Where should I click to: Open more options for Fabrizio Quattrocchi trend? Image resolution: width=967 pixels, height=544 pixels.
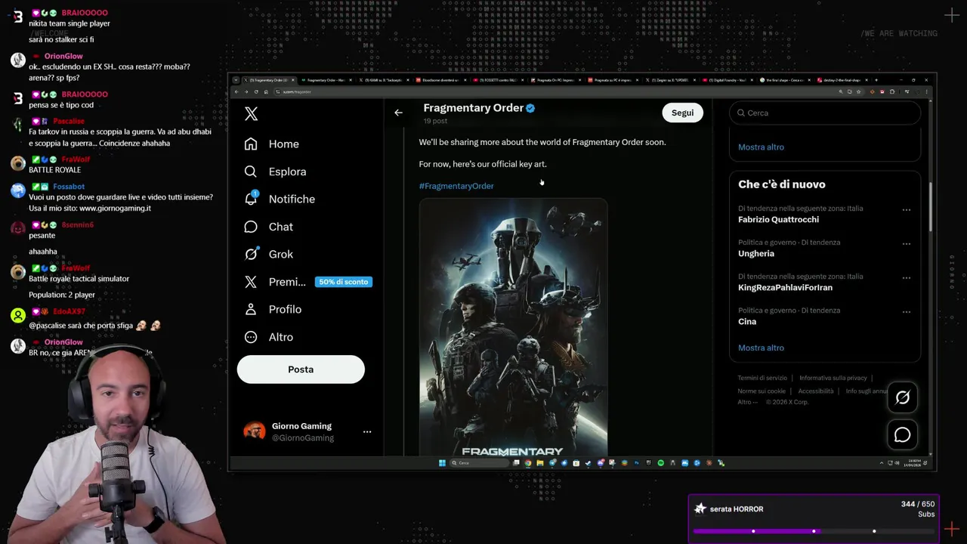coord(906,210)
